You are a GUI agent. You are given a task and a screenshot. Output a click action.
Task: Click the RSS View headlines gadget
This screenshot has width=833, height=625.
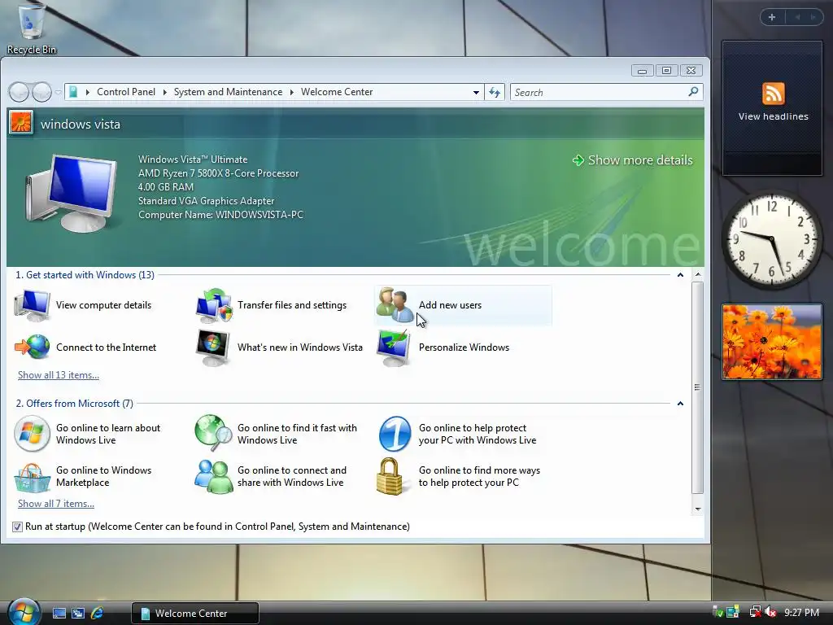773,107
